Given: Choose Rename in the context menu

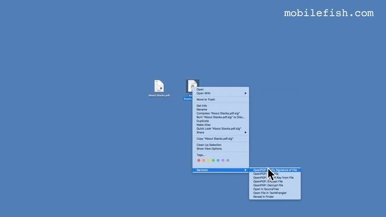Looking at the screenshot, I should [221, 110].
